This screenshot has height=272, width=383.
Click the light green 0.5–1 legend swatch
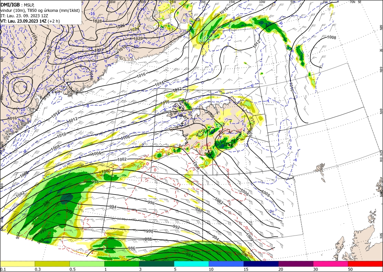click(x=87, y=264)
